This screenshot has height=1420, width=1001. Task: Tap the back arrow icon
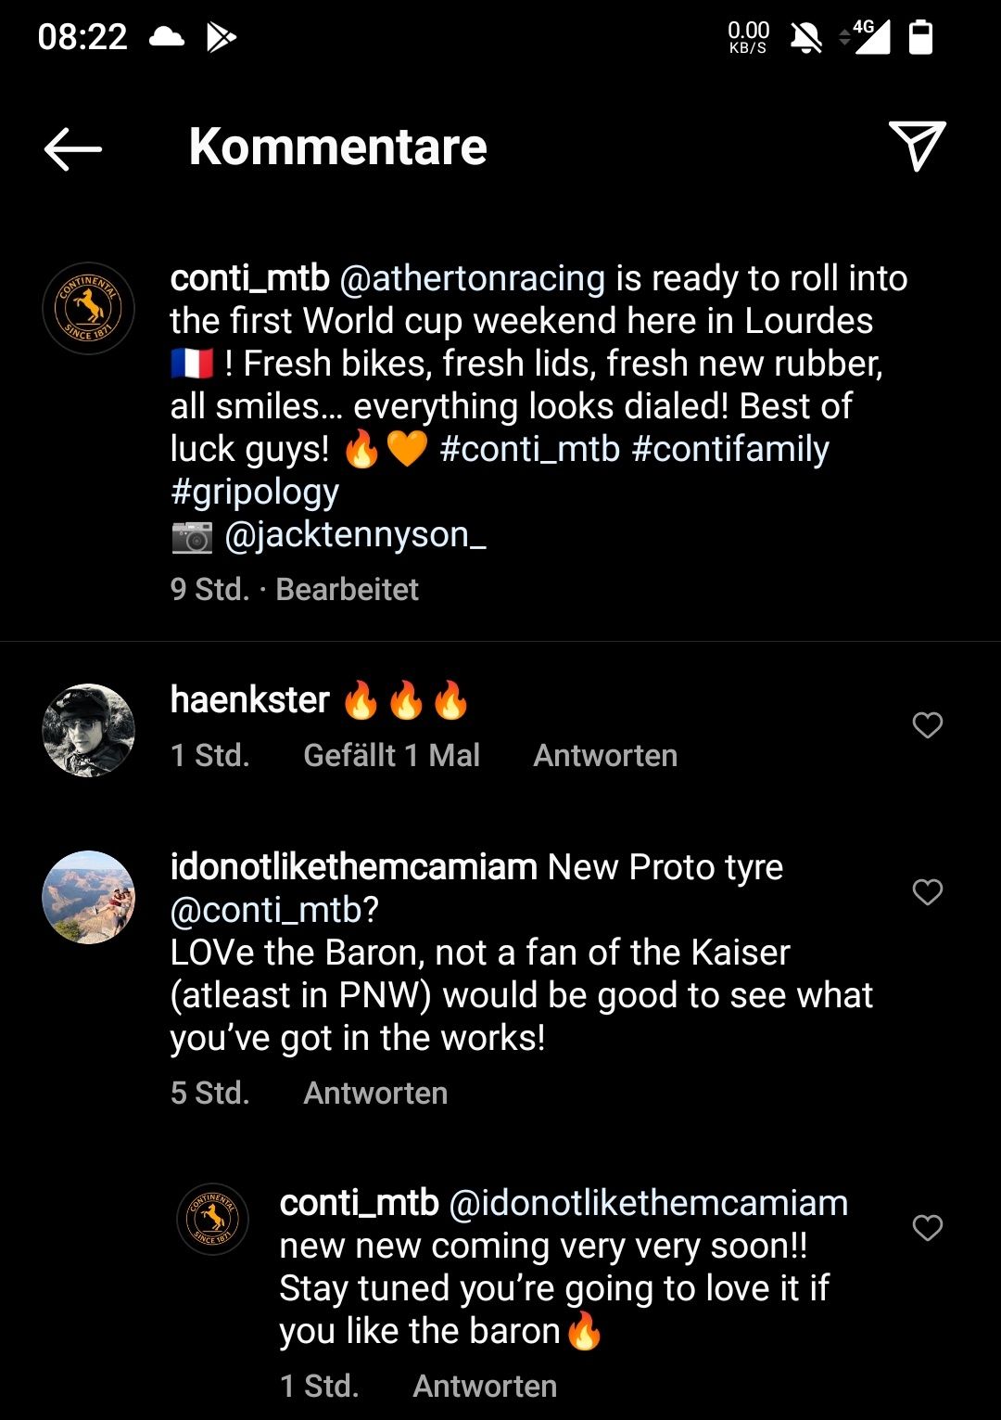(73, 148)
